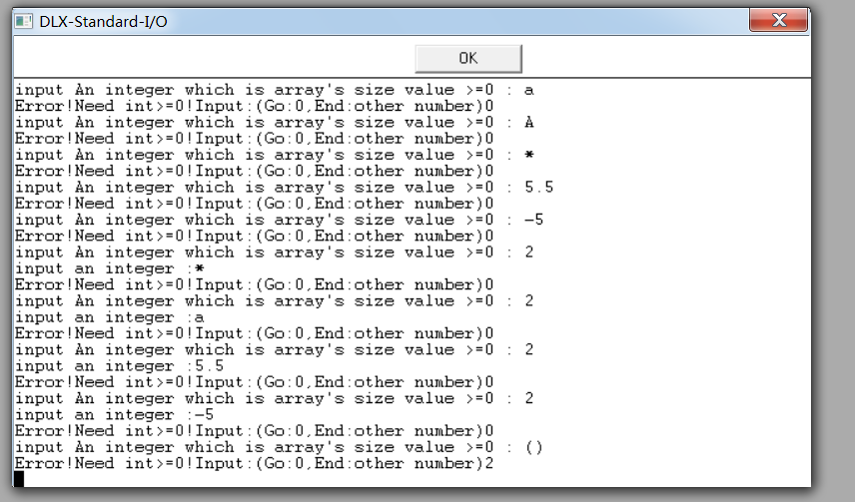Click the 'input an integer :*' line

(x=110, y=268)
